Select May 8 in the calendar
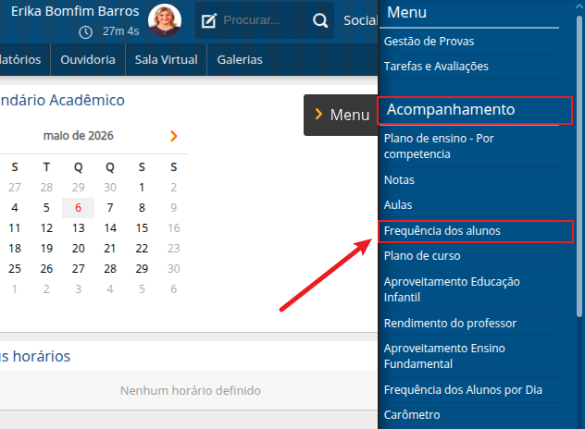 coord(142,208)
